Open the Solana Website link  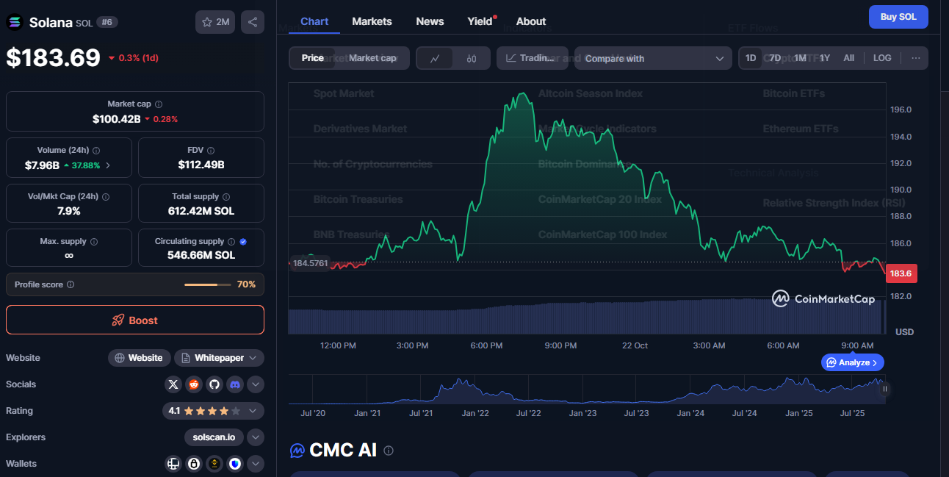pos(140,358)
